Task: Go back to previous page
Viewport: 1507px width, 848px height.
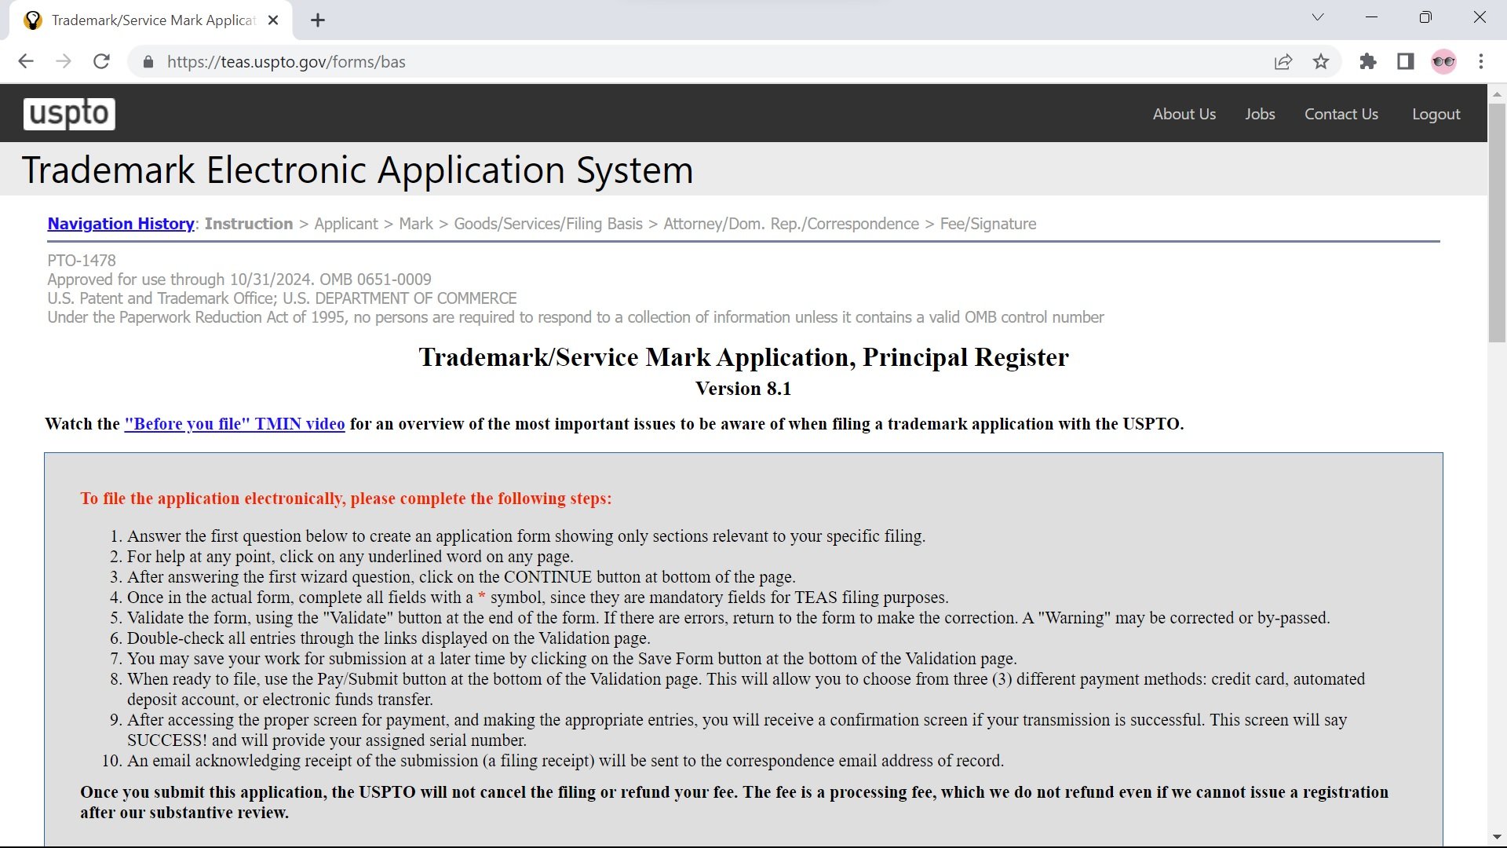Action: coord(26,61)
